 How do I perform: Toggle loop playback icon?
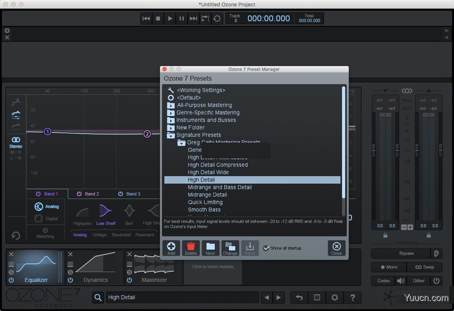[217, 19]
